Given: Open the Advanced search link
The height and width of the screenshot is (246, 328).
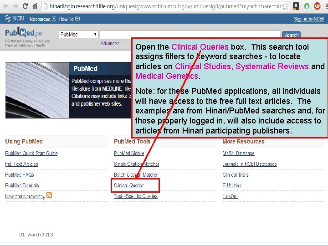Looking at the screenshot, I should click(x=110, y=43).
